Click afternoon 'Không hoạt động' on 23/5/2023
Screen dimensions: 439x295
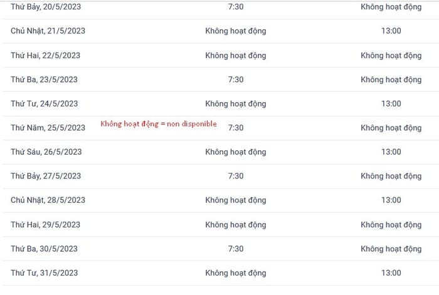point(391,80)
